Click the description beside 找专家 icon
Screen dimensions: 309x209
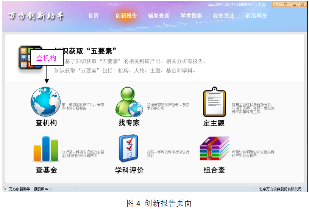coord(168,106)
